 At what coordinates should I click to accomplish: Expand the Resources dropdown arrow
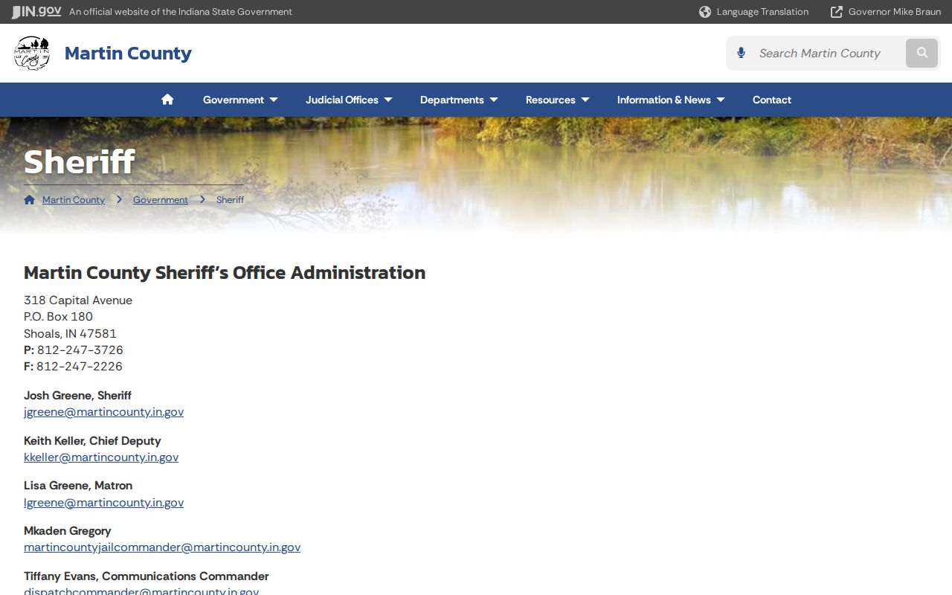[x=585, y=100]
